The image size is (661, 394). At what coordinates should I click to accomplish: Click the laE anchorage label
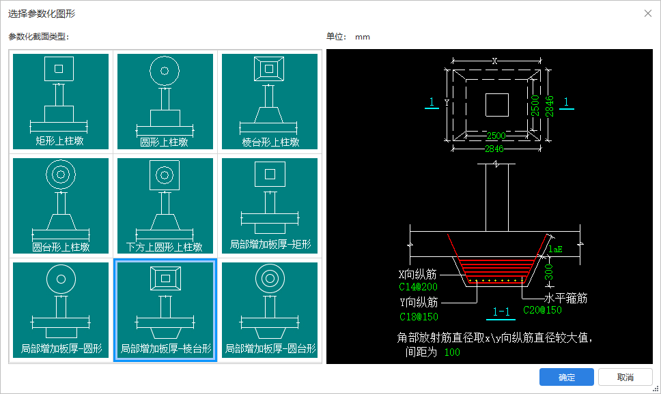(x=555, y=249)
